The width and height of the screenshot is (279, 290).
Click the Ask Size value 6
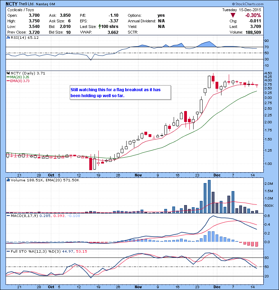69,21
